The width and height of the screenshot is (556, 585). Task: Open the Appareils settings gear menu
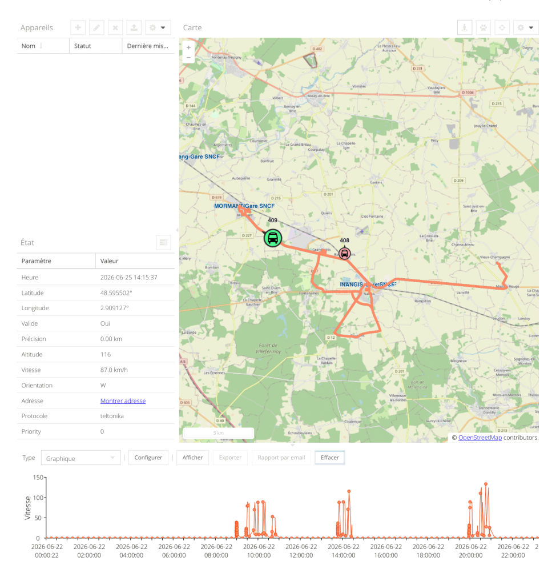(158, 27)
